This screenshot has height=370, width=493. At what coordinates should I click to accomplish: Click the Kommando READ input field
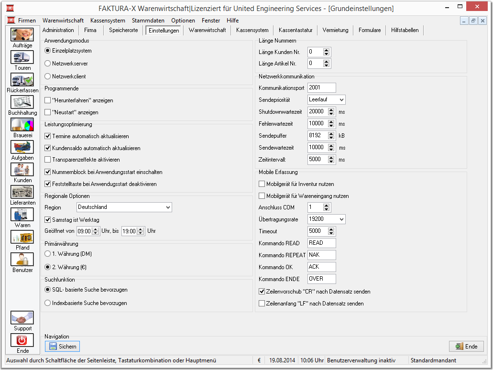click(322, 243)
